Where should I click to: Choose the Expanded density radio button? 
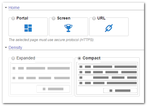(x=13, y=58)
